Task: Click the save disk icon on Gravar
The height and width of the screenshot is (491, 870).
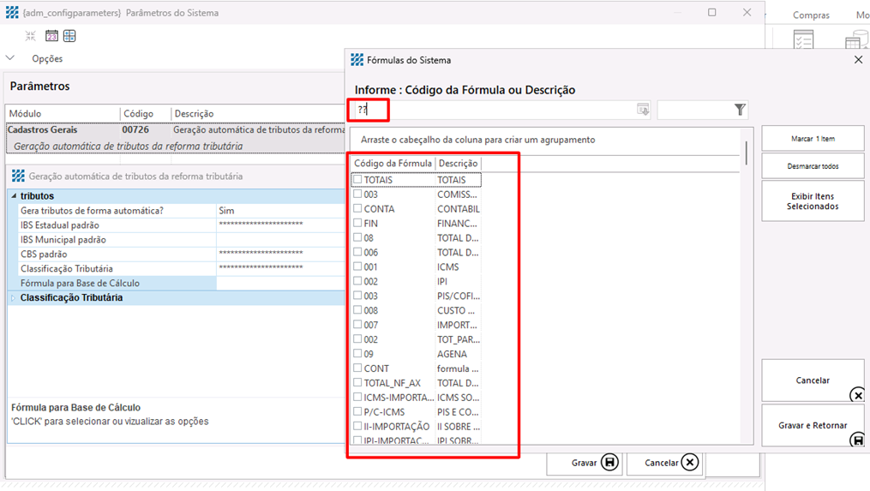Action: (609, 463)
